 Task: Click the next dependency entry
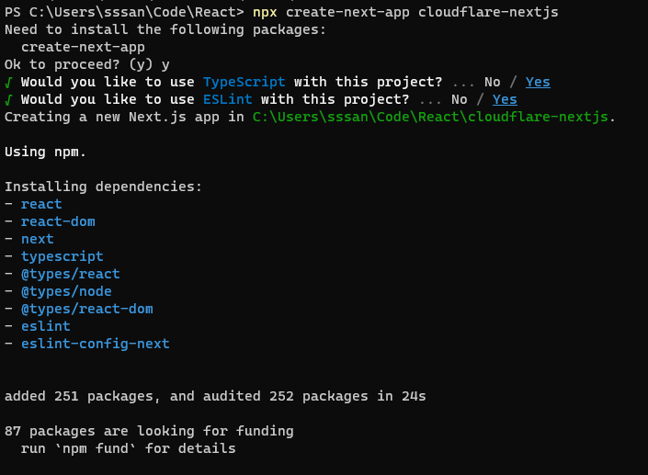point(38,239)
